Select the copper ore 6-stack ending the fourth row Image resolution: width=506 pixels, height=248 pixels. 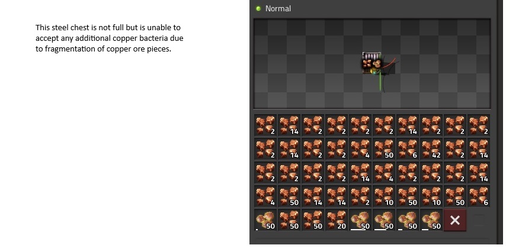click(479, 197)
